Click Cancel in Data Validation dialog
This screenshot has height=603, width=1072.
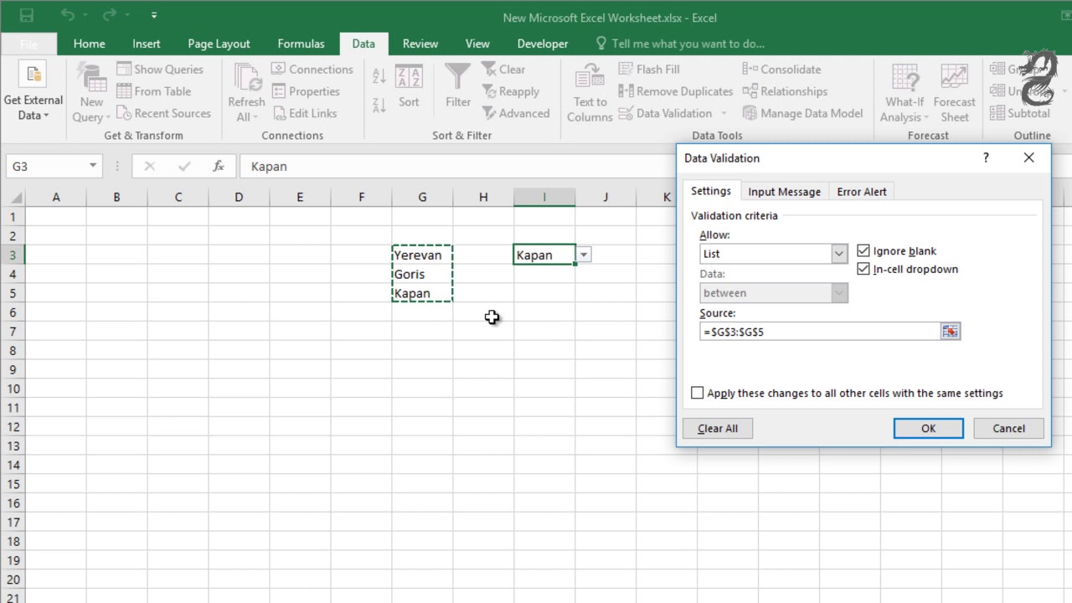pyautogui.click(x=1008, y=428)
